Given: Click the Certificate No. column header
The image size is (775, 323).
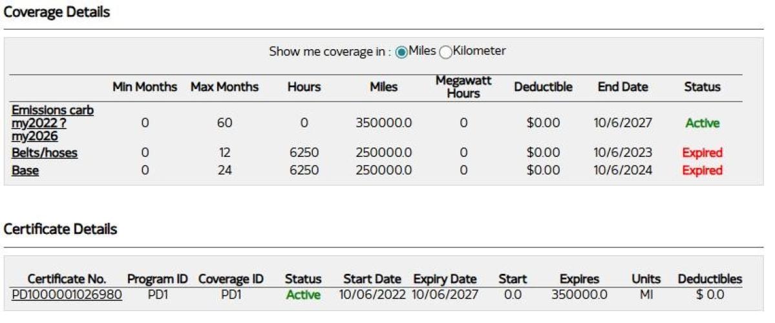Looking at the screenshot, I should click(x=67, y=279).
